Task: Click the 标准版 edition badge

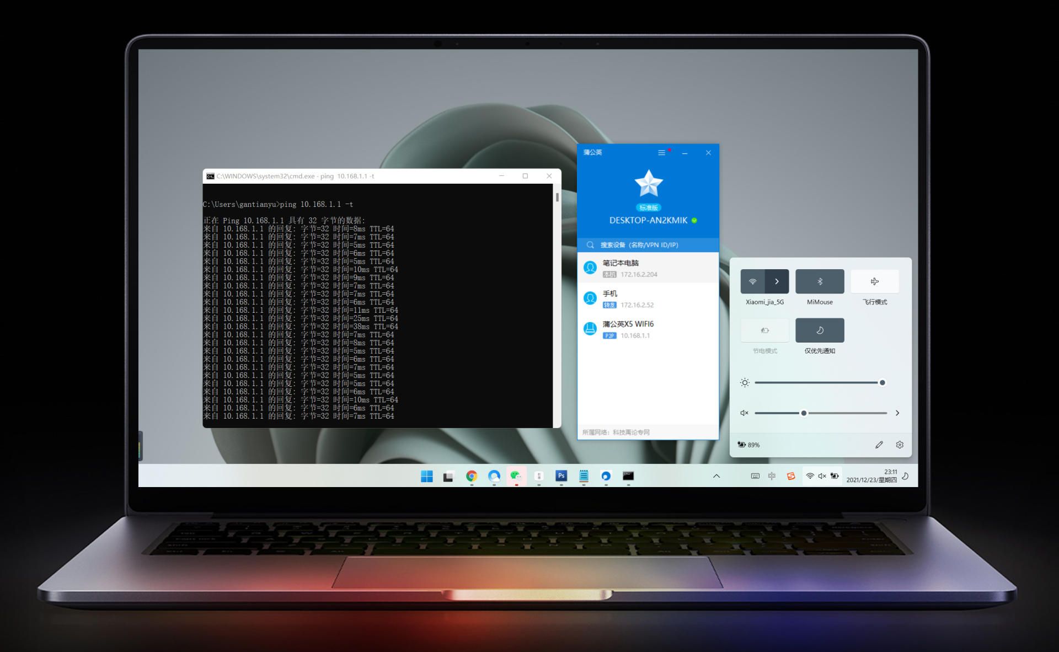Action: 648,207
